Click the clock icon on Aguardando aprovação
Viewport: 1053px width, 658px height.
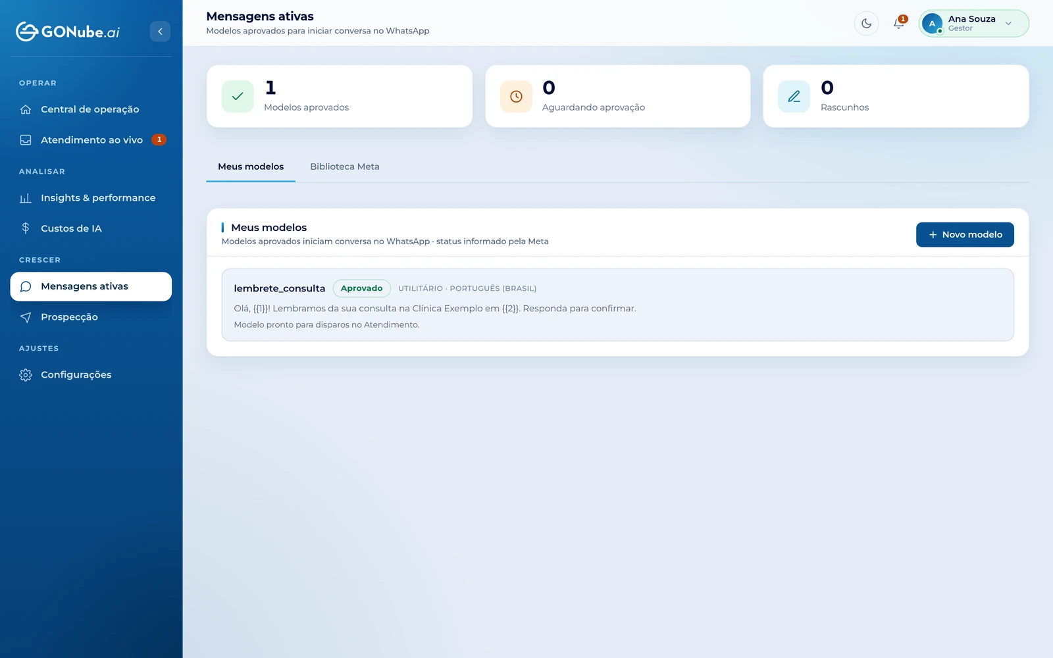516,96
